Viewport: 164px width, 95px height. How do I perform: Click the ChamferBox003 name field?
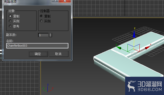(37, 46)
